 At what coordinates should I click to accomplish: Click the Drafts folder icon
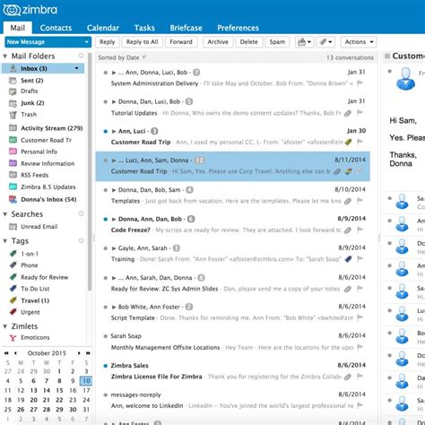pos(13,91)
